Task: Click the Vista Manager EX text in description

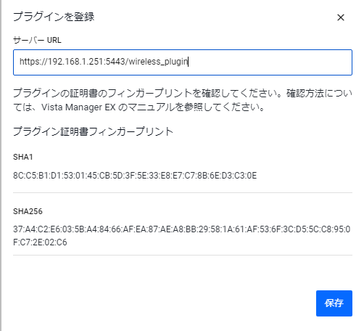Action: coord(78,107)
